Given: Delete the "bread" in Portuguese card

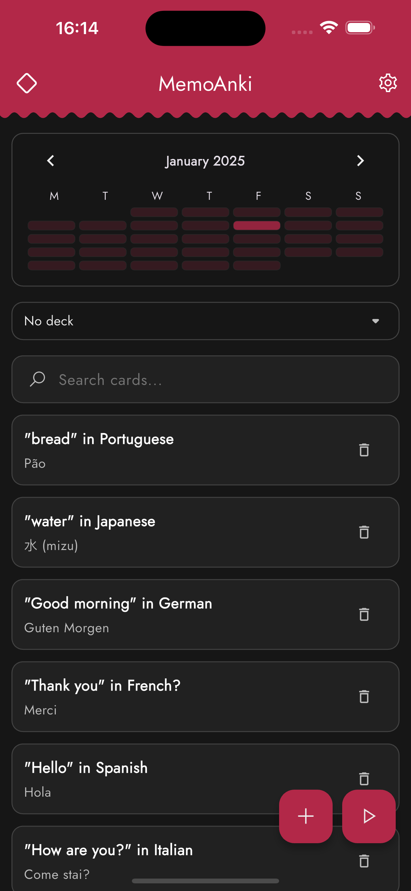Looking at the screenshot, I should tap(364, 450).
